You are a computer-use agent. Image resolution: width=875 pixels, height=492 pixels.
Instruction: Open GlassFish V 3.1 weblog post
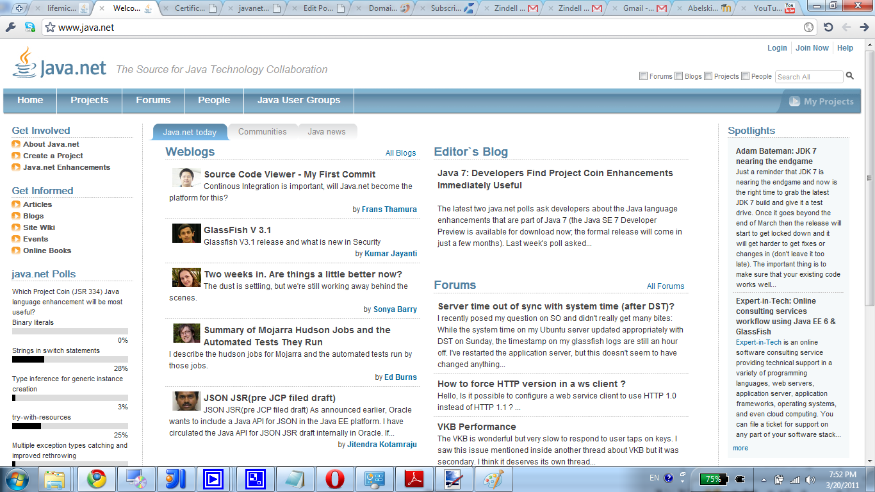pyautogui.click(x=237, y=230)
